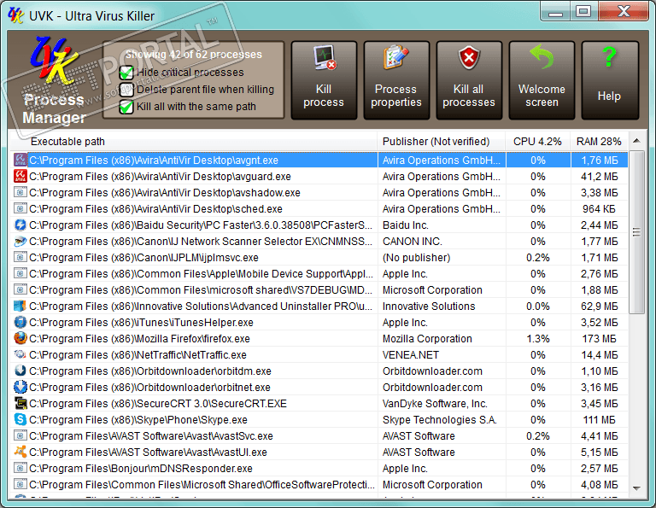Screen dimensions: 656x508
Task: Click the orbitnet.exe icon
Action: (20, 387)
